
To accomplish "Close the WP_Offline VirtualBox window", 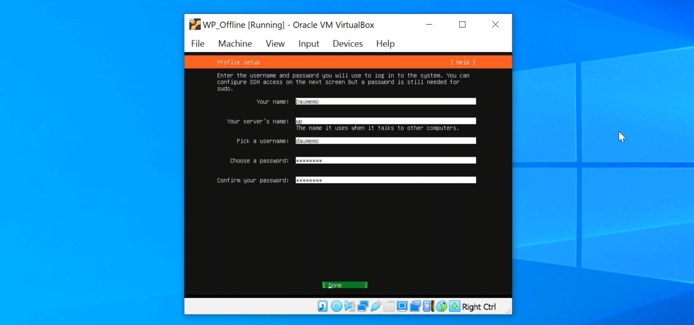I will 496,24.
